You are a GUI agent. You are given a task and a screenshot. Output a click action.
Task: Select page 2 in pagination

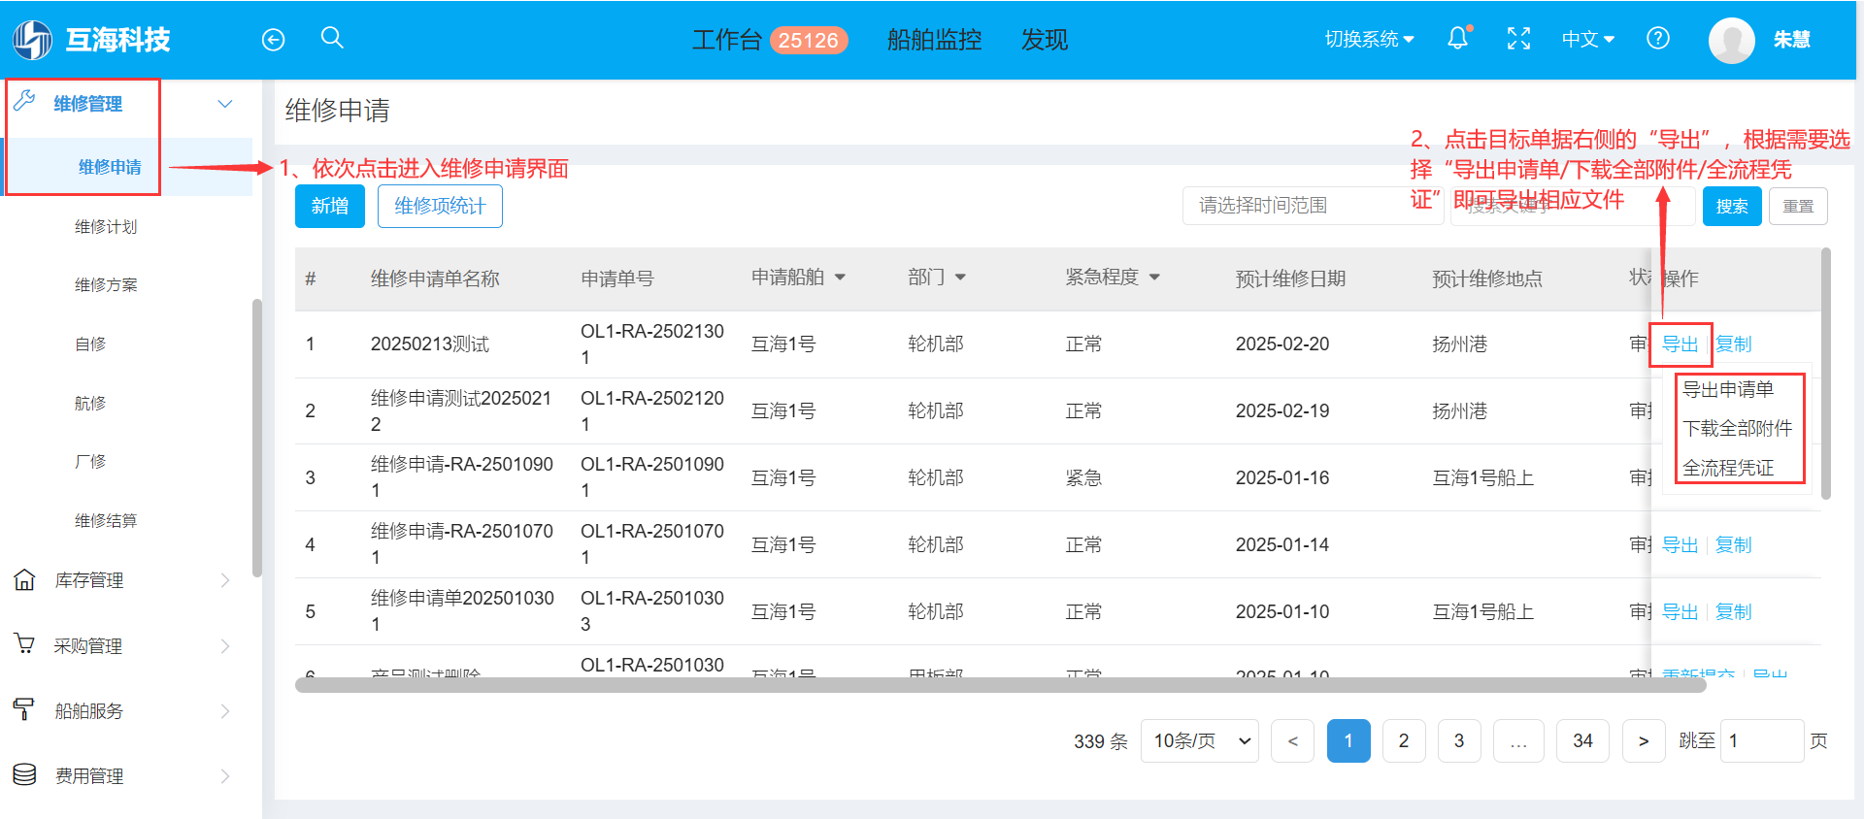(x=1404, y=741)
